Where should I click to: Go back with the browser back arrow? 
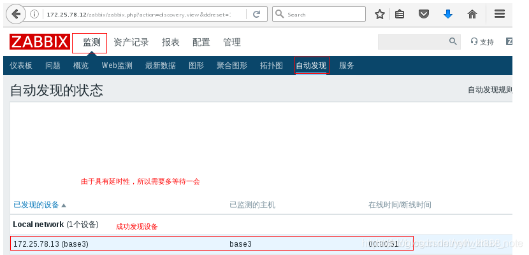[16, 14]
